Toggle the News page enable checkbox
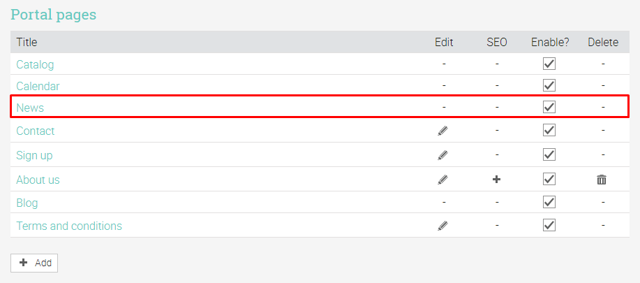 549,108
